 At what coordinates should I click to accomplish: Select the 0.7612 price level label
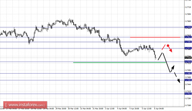pyautogui.click(x=188, y=37)
